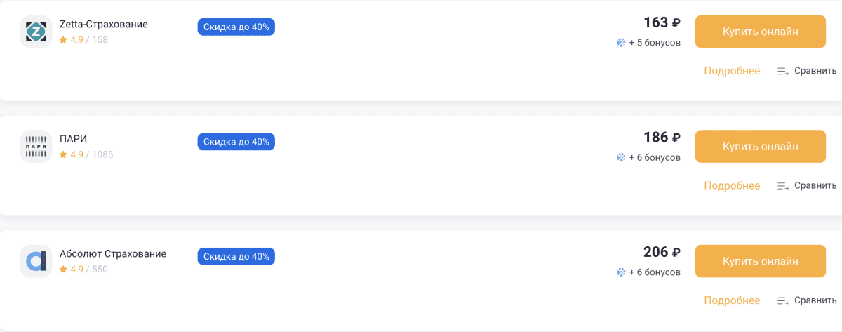Click the ПАРИ company logo
Viewport: 842px width, 332px height.
click(x=36, y=147)
